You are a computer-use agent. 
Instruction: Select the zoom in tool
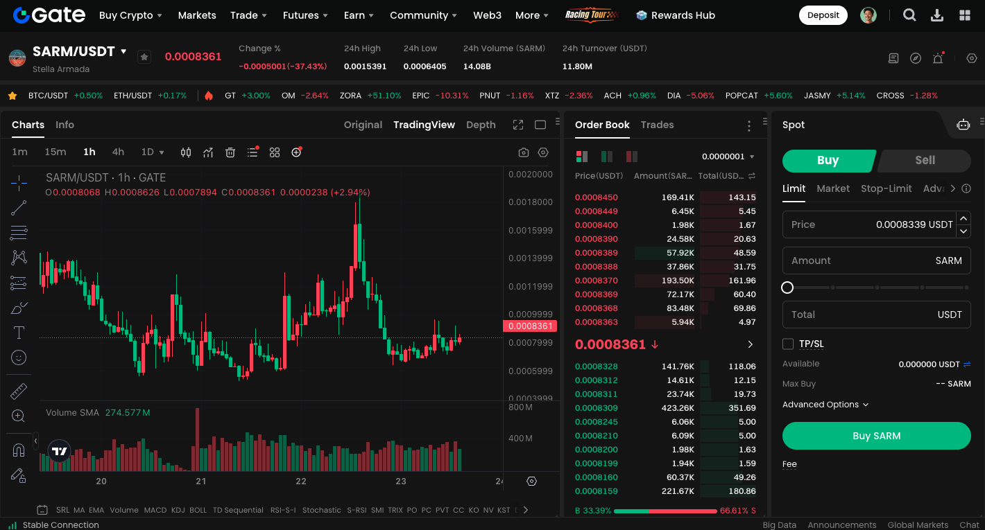19,416
